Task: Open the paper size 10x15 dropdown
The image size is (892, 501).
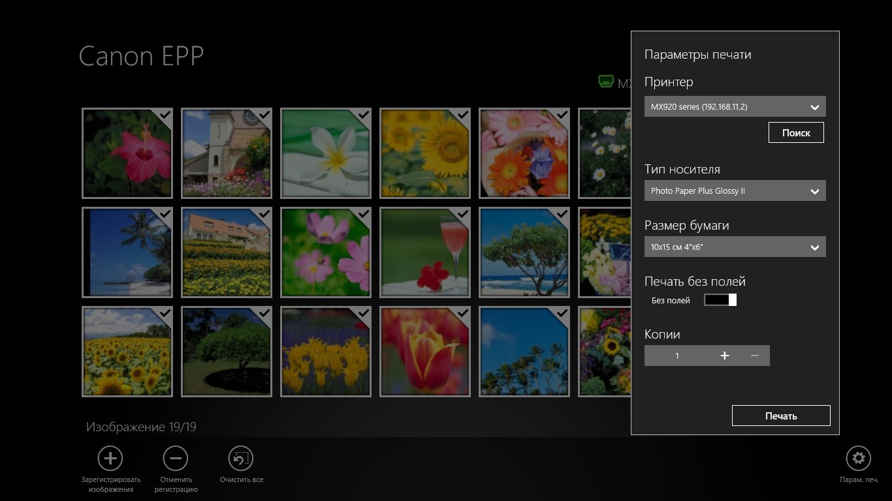Action: pyautogui.click(x=735, y=247)
